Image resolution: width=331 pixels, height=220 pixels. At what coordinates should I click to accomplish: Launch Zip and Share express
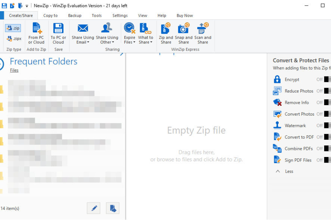click(166, 33)
